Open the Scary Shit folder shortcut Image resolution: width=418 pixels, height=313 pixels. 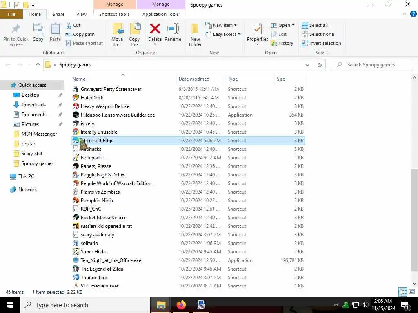point(32,154)
